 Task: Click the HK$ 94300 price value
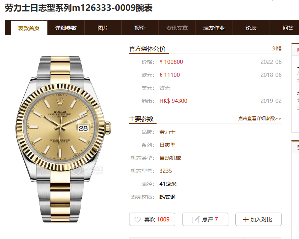[x=173, y=101]
